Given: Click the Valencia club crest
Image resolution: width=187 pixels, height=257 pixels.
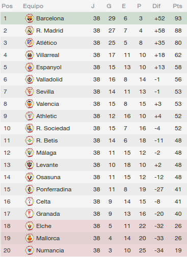Looking at the screenshot, I should point(30,104).
